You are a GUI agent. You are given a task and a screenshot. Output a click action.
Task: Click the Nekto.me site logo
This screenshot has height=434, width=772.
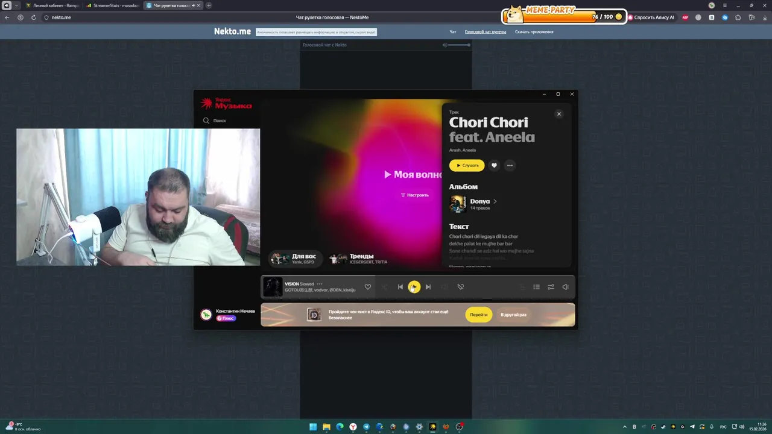pyautogui.click(x=232, y=31)
